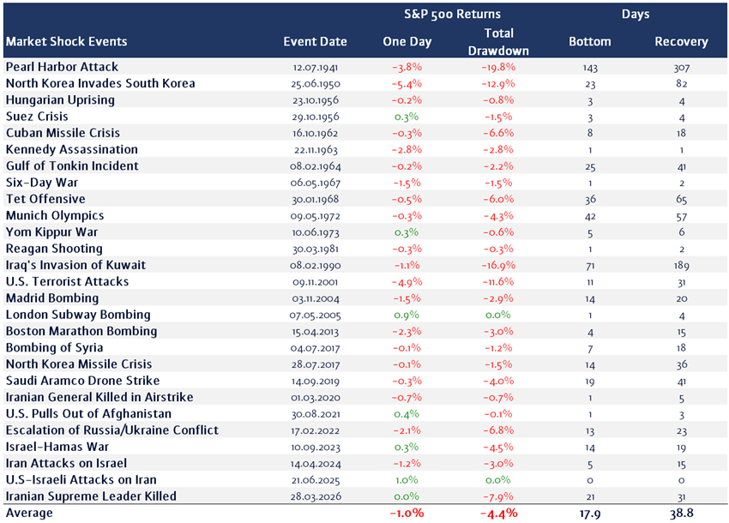Select the 'Hungarian Uprising' row label
729x523 pixels.
coord(60,100)
